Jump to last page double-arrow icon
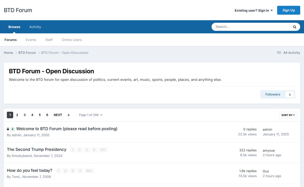 click(x=68, y=115)
